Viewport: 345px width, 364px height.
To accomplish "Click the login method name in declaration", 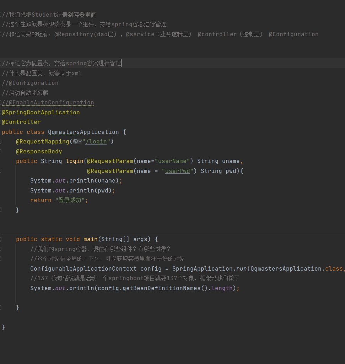I will [x=74, y=161].
